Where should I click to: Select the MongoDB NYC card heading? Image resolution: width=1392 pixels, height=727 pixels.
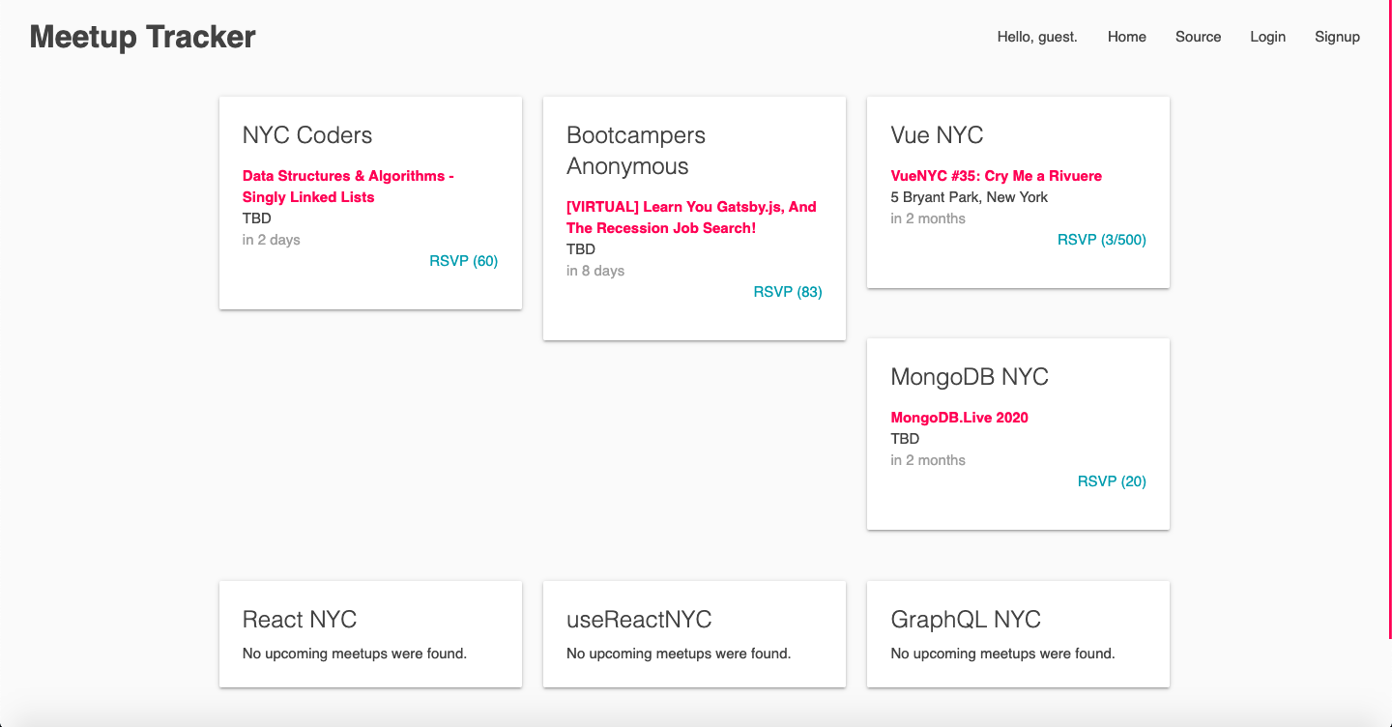click(970, 377)
